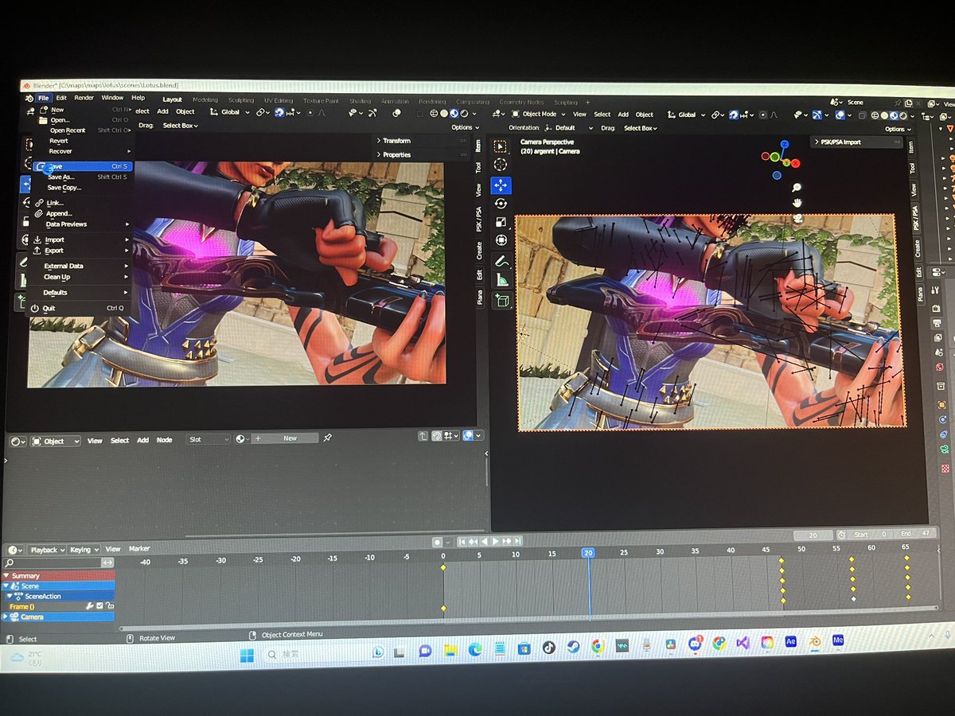Click the red X axis on navigation gizmo
The width and height of the screenshot is (955, 716).
coord(795,163)
